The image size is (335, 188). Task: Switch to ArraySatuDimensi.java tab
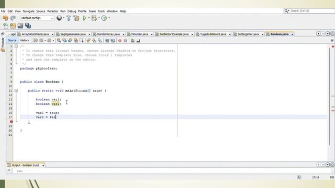pyautogui.click(x=35, y=34)
